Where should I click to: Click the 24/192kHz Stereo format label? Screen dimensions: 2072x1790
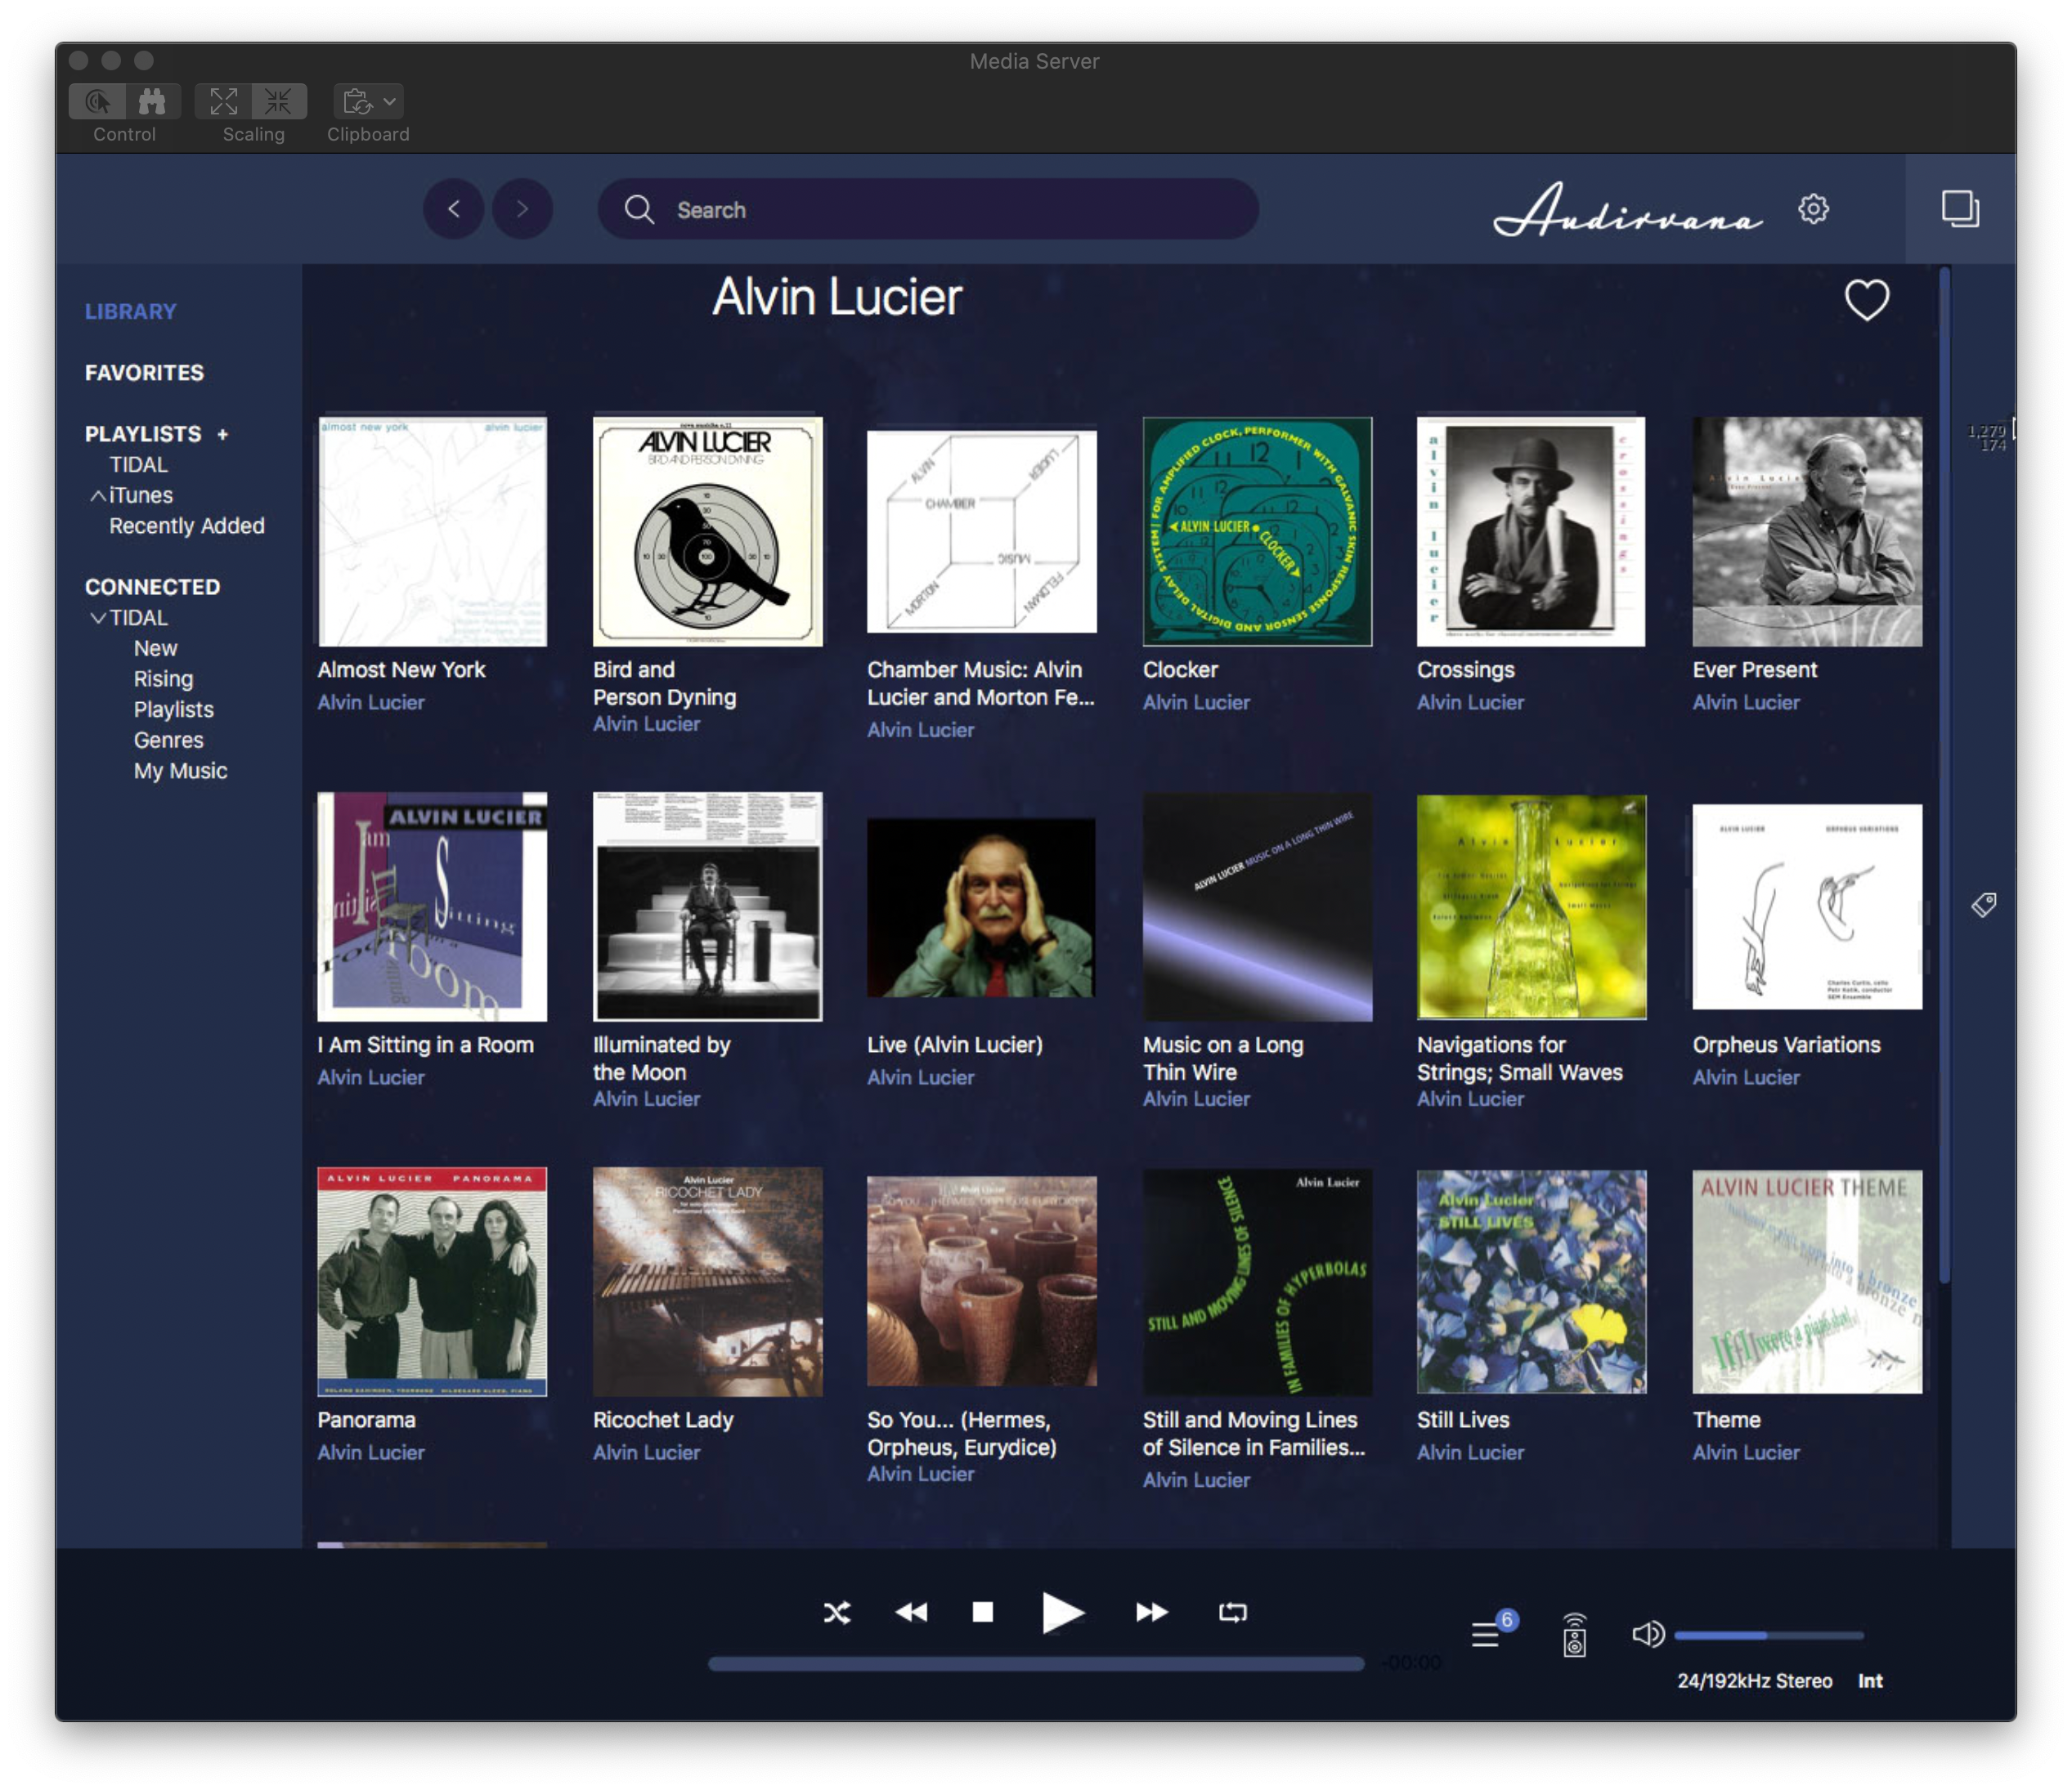coord(1754,1680)
